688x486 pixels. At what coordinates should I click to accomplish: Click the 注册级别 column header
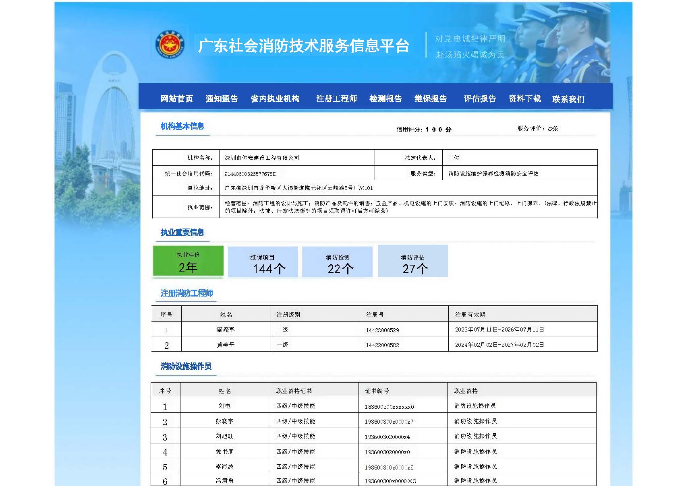288,314
